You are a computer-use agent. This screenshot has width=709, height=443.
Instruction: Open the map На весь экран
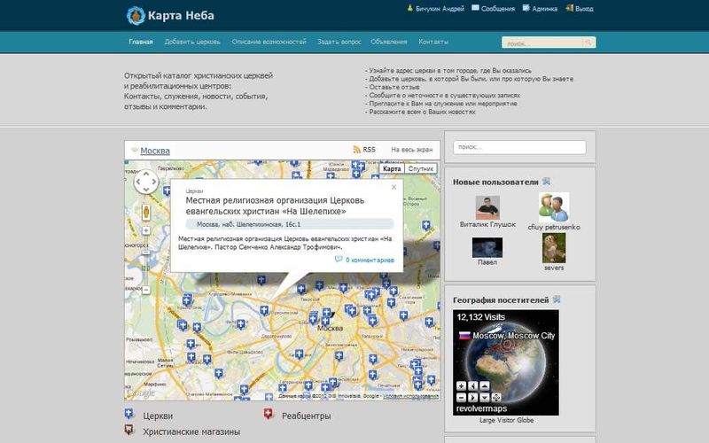coord(411,150)
